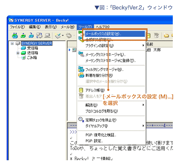Collapse the SYNERGY SERVER tree node
The height and width of the screenshot is (167, 179).
pyautogui.click(x=12, y=44)
